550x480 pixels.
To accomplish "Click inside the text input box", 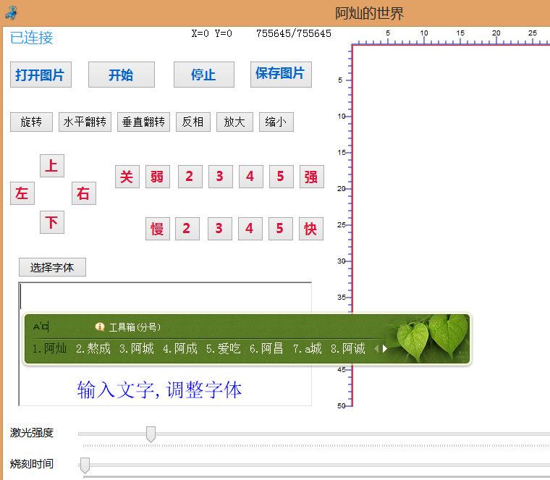I will click(165, 297).
